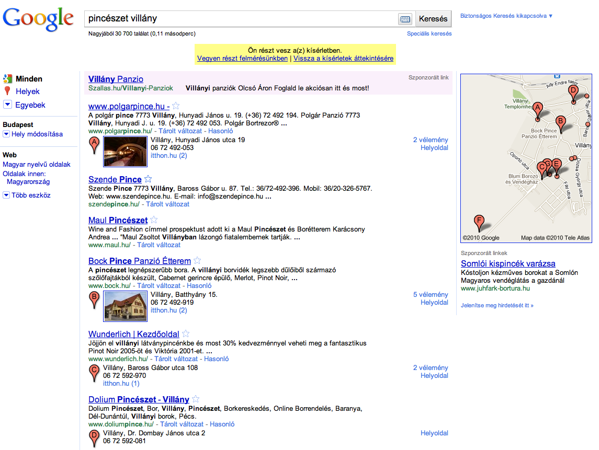Image resolution: width=599 pixels, height=450 pixels.
Task: Select Helyek in sidebar
Action: coord(28,91)
